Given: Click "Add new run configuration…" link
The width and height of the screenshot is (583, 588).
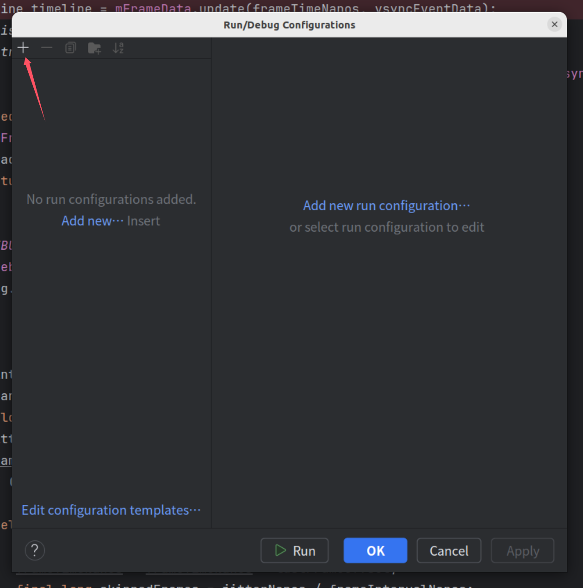Looking at the screenshot, I should tap(386, 206).
